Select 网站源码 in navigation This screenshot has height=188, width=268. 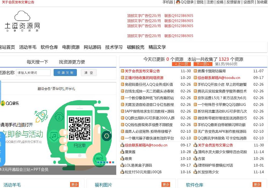click(x=92, y=47)
